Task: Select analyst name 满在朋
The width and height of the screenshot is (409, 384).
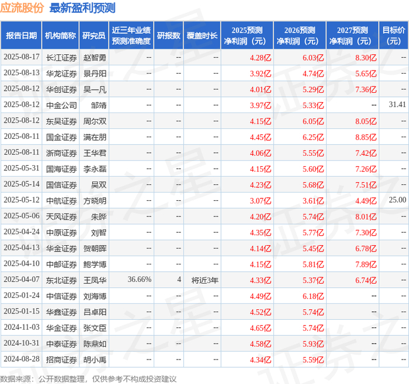Action: 95,137
